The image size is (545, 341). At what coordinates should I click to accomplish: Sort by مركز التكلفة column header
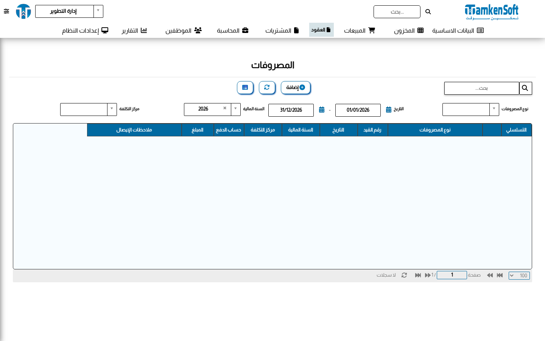263,130
